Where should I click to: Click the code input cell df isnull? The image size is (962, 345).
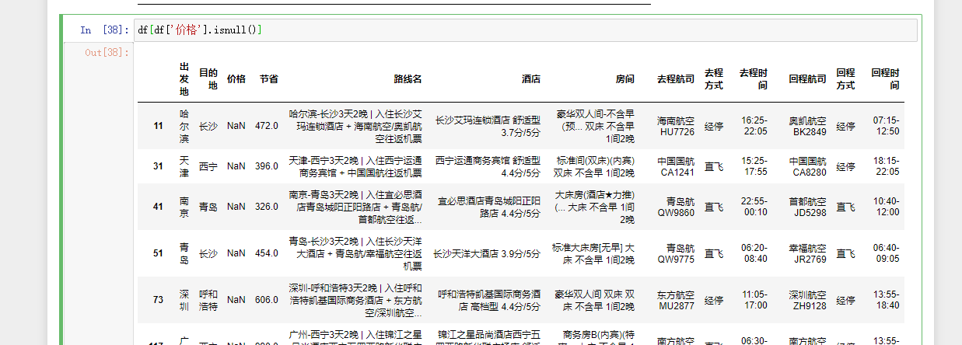(526, 30)
